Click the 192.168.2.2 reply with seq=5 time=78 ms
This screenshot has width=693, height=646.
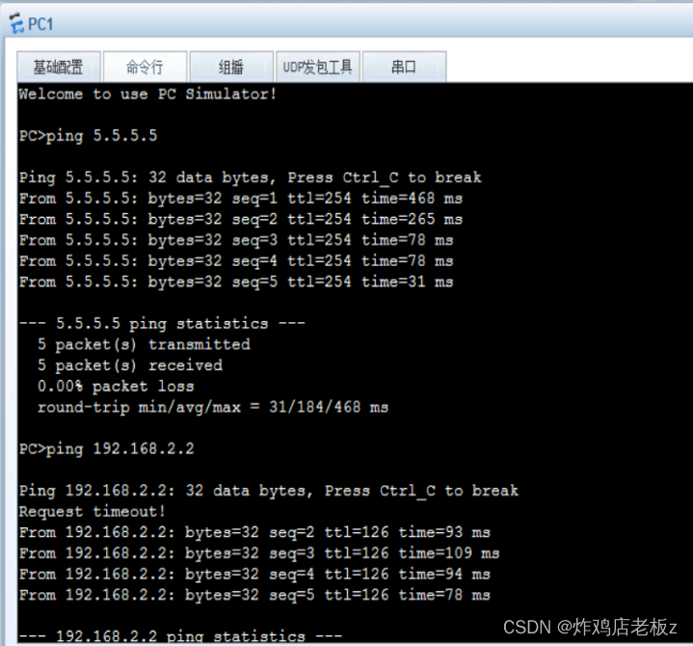tap(255, 595)
